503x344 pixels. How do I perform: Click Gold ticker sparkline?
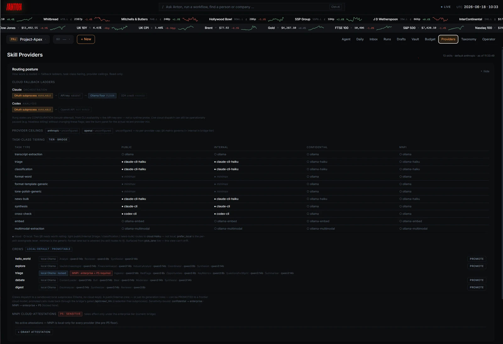(x=316, y=28)
